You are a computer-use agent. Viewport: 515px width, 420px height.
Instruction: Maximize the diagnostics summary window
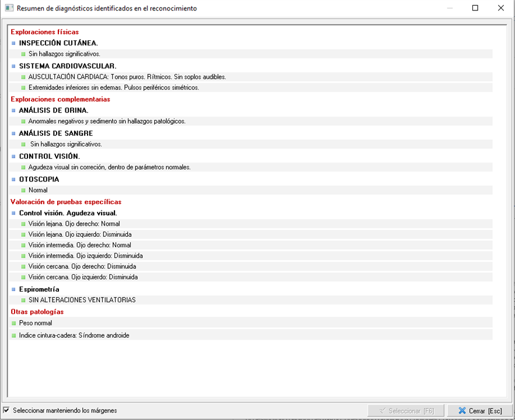[475, 8]
